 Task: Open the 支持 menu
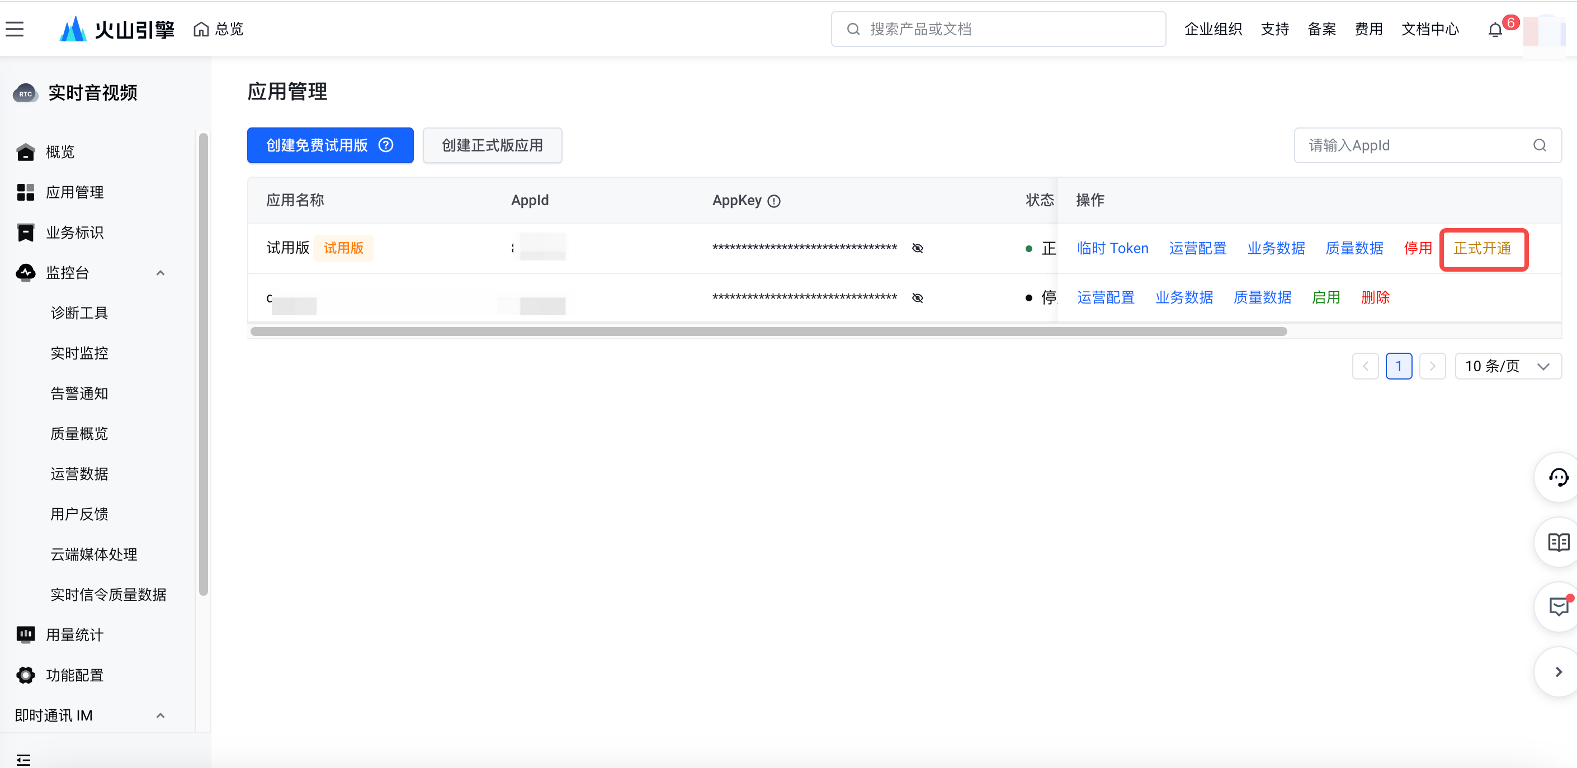pos(1274,29)
